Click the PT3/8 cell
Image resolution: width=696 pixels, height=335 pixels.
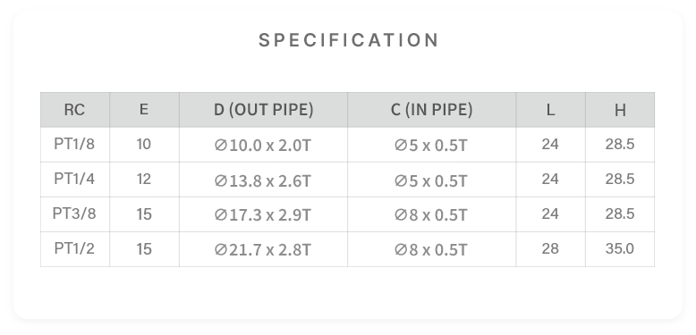74,214
